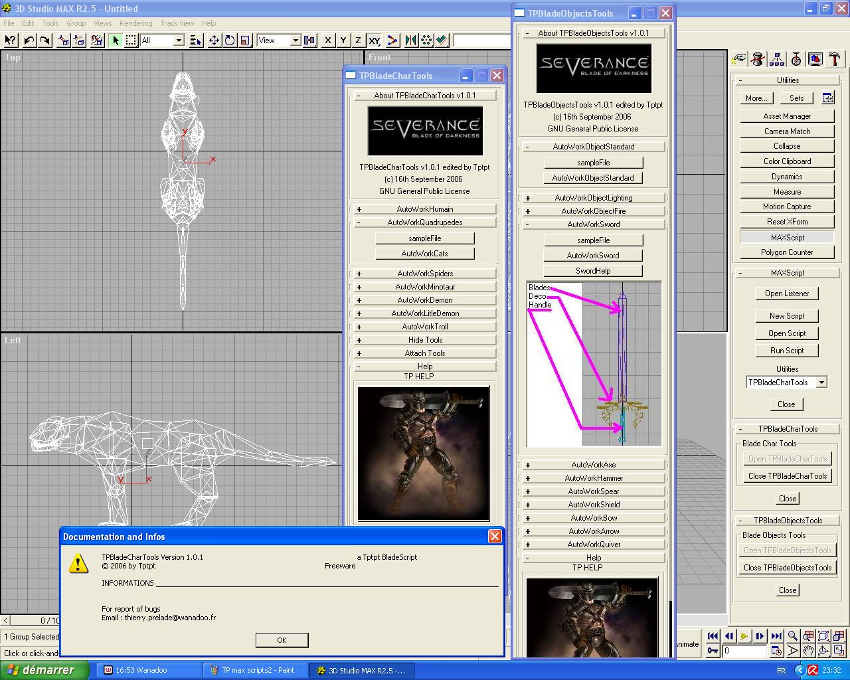
Task: Click the Configure Button Sets icon
Action: pos(827,98)
